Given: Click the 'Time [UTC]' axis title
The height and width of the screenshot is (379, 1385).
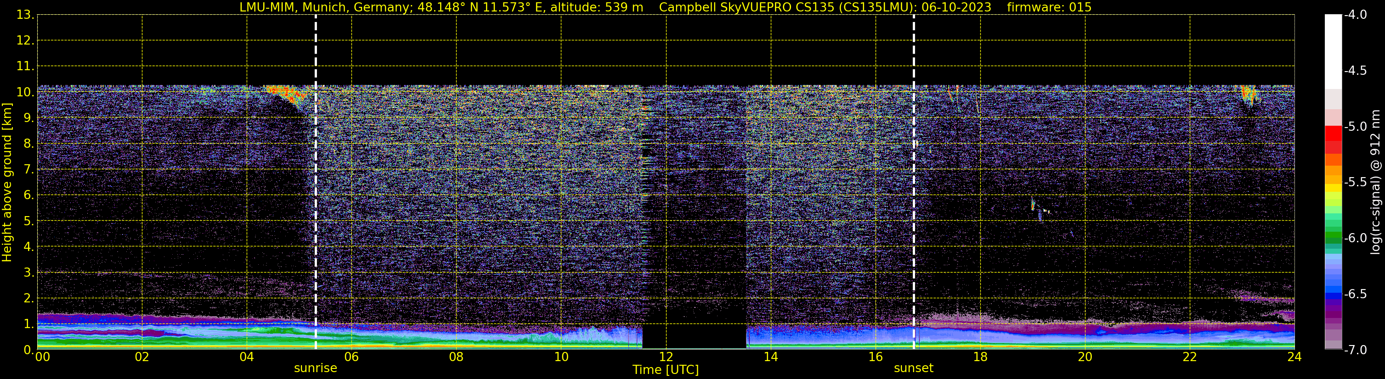Looking at the screenshot, I should 666,369.
